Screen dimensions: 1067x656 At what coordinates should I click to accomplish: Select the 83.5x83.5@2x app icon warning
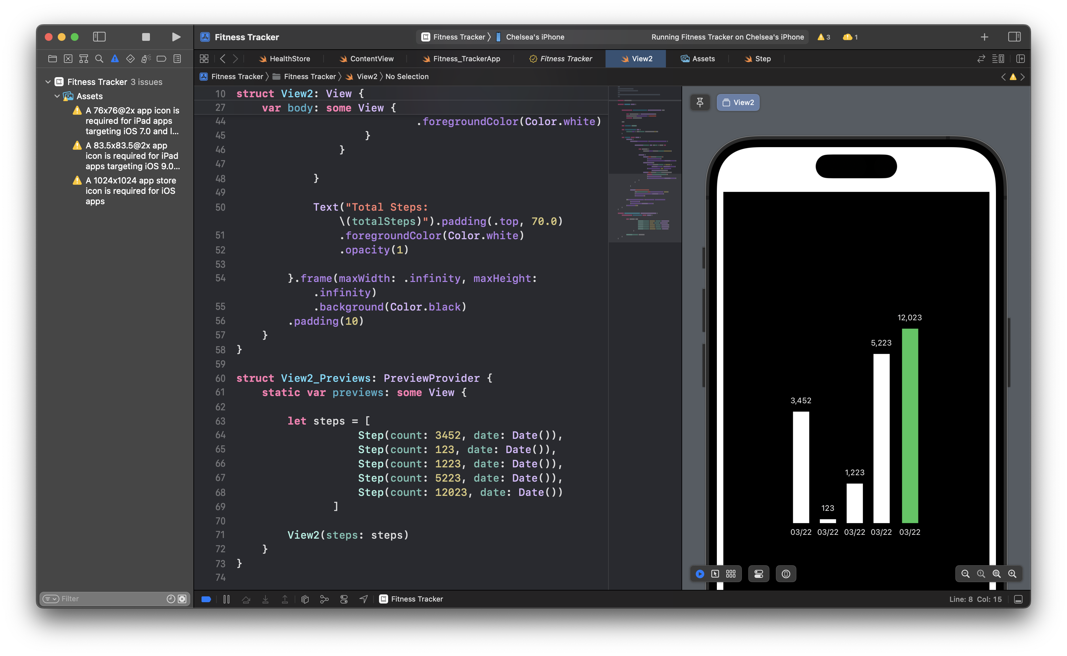point(126,156)
